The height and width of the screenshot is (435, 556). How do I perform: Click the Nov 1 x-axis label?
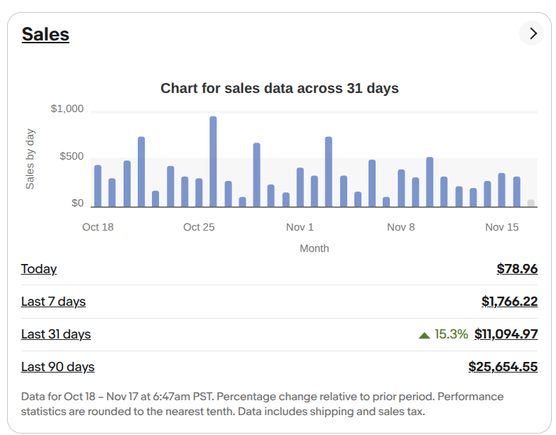(x=300, y=227)
